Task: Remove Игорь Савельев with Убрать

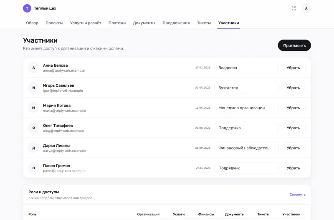Action: (x=293, y=87)
